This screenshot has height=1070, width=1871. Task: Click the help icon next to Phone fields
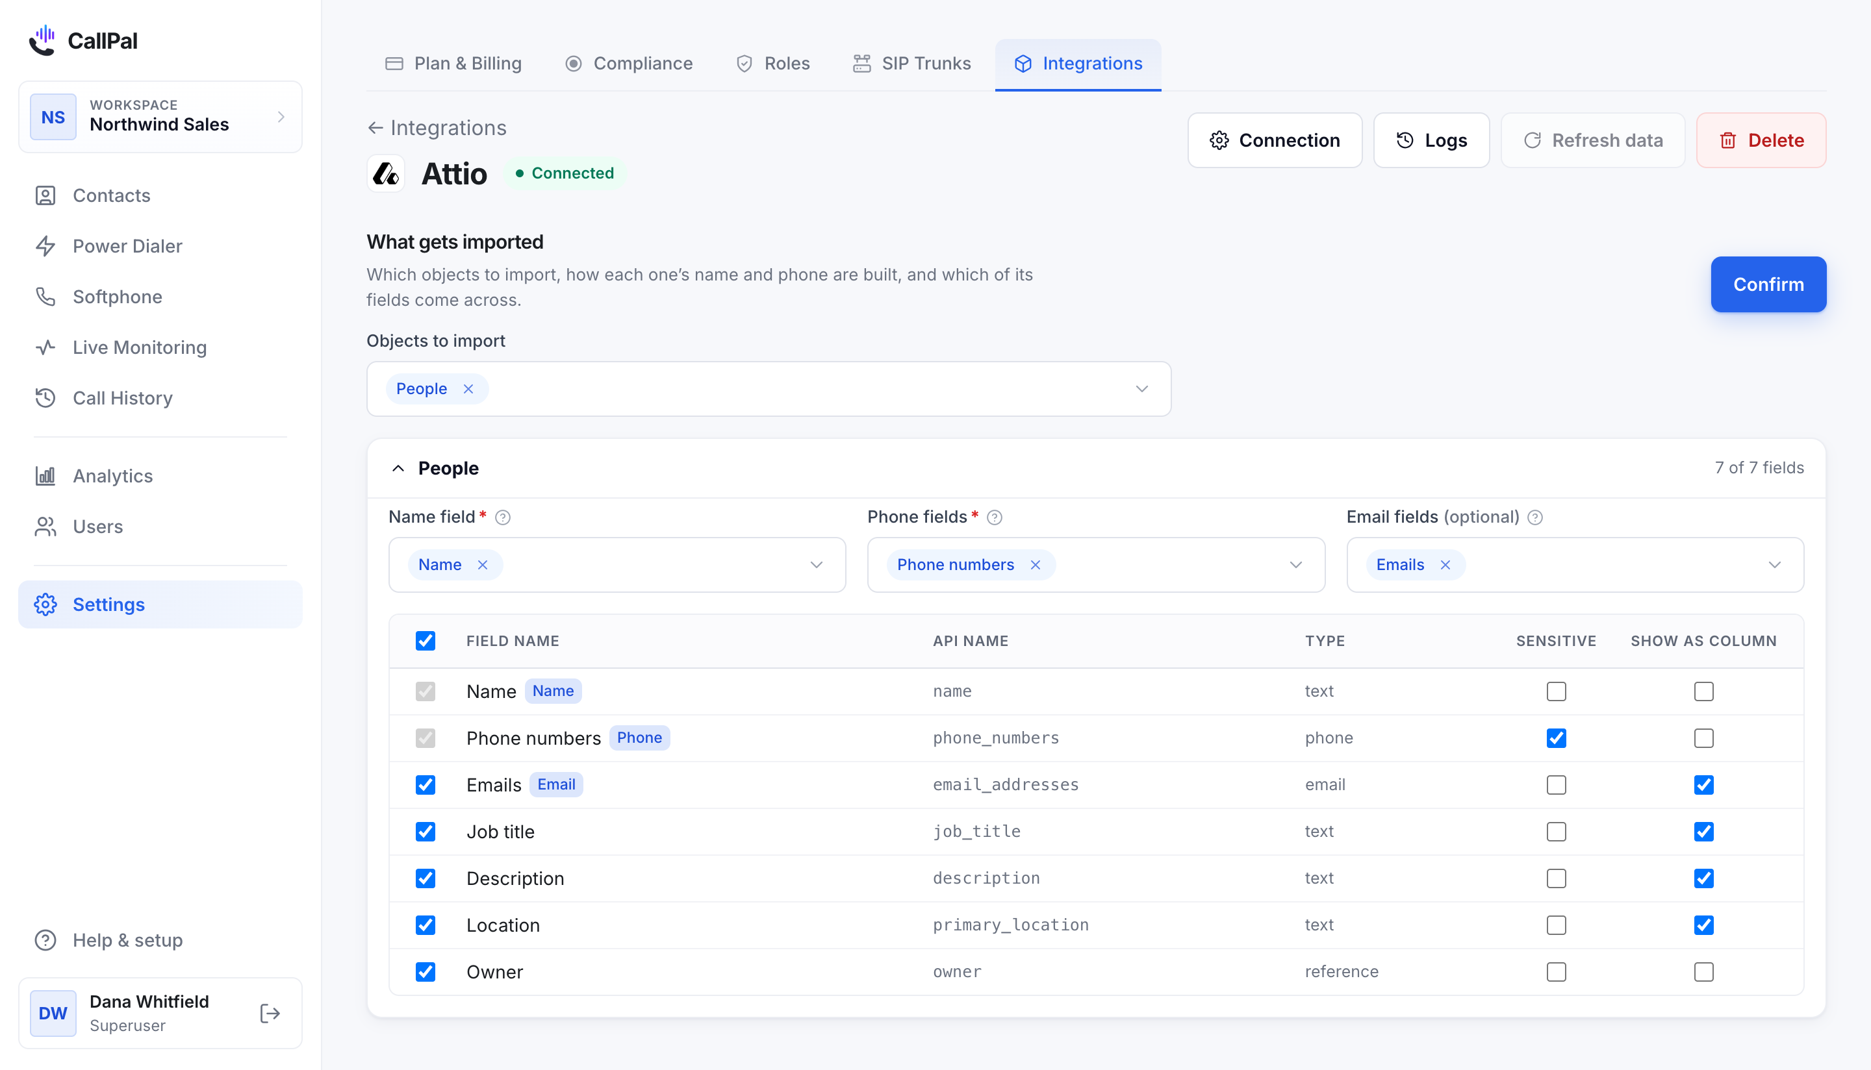point(995,517)
